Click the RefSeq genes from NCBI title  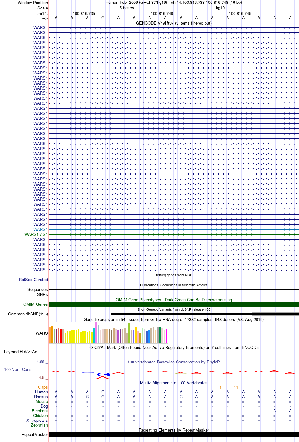[x=174, y=275]
